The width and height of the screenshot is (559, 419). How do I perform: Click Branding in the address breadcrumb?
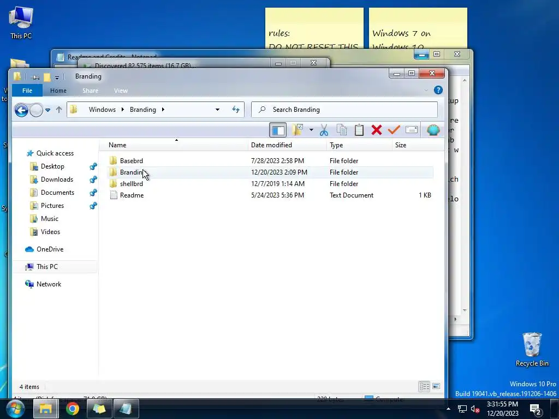143,109
